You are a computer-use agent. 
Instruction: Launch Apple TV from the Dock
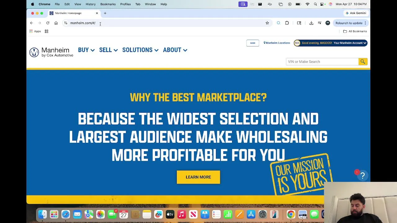170,214
